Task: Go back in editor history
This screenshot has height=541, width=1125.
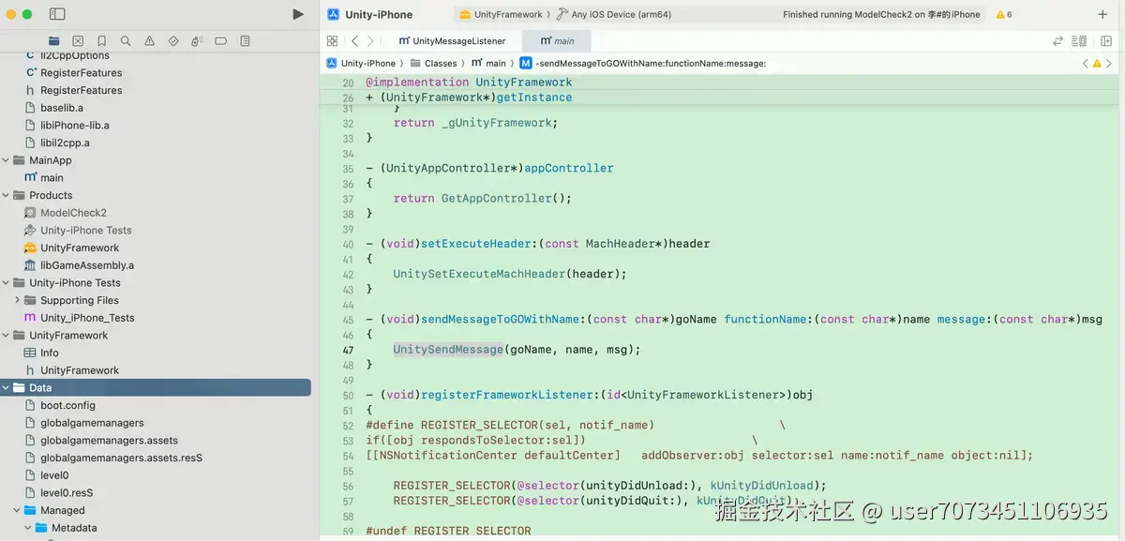Action: point(354,41)
